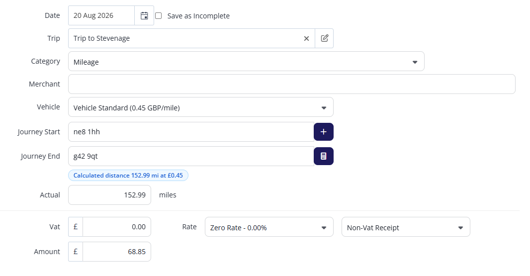The height and width of the screenshot is (276, 530).
Task: Click the Merchant label
Action: click(x=44, y=84)
